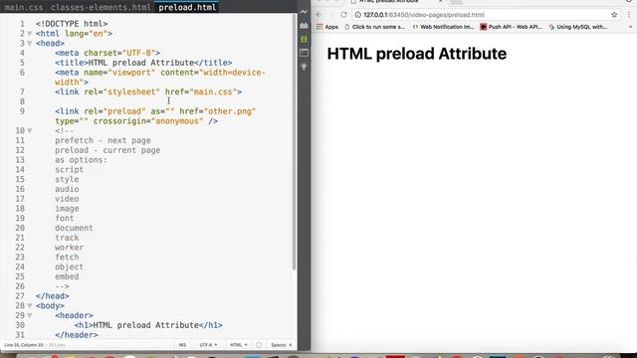Show overflow bookmarks chevron
This screenshot has width=637, height=358.
(x=630, y=27)
